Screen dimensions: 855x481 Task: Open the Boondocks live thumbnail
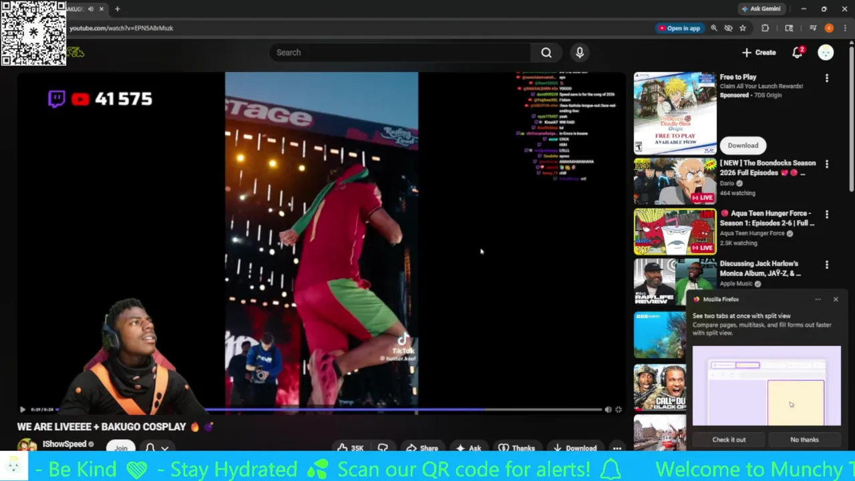[675, 181]
